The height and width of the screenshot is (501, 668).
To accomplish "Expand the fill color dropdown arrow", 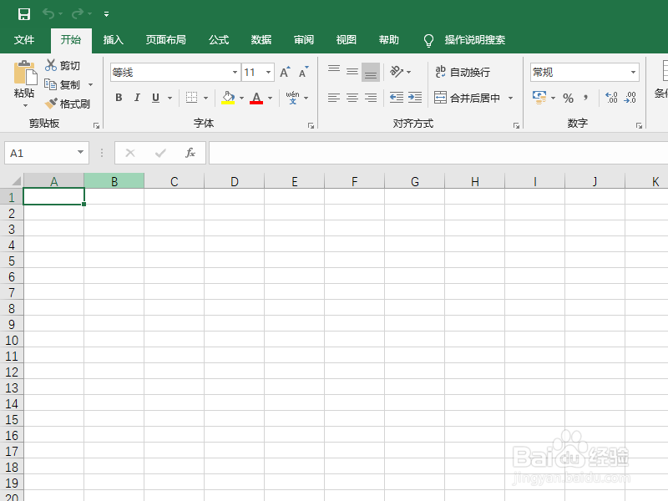I will (241, 98).
